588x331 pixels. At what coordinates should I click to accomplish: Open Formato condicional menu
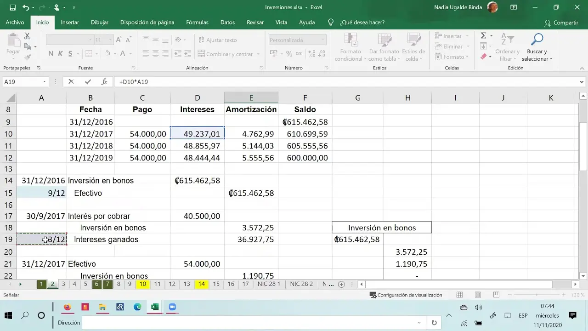351,47
